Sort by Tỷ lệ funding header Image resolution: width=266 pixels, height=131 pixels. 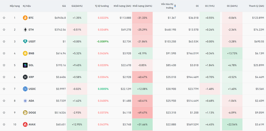point(101,6)
